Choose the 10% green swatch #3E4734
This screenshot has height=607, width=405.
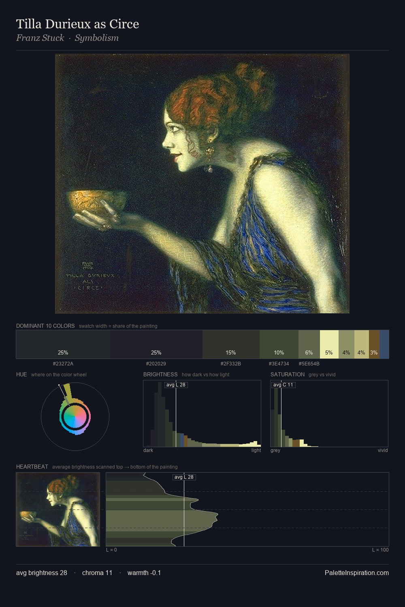click(279, 344)
